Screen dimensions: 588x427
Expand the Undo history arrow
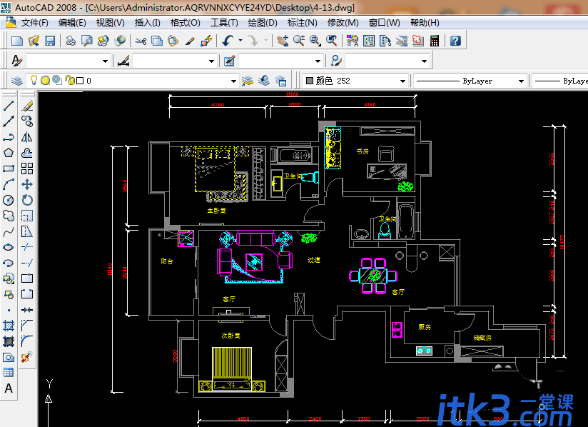240,40
